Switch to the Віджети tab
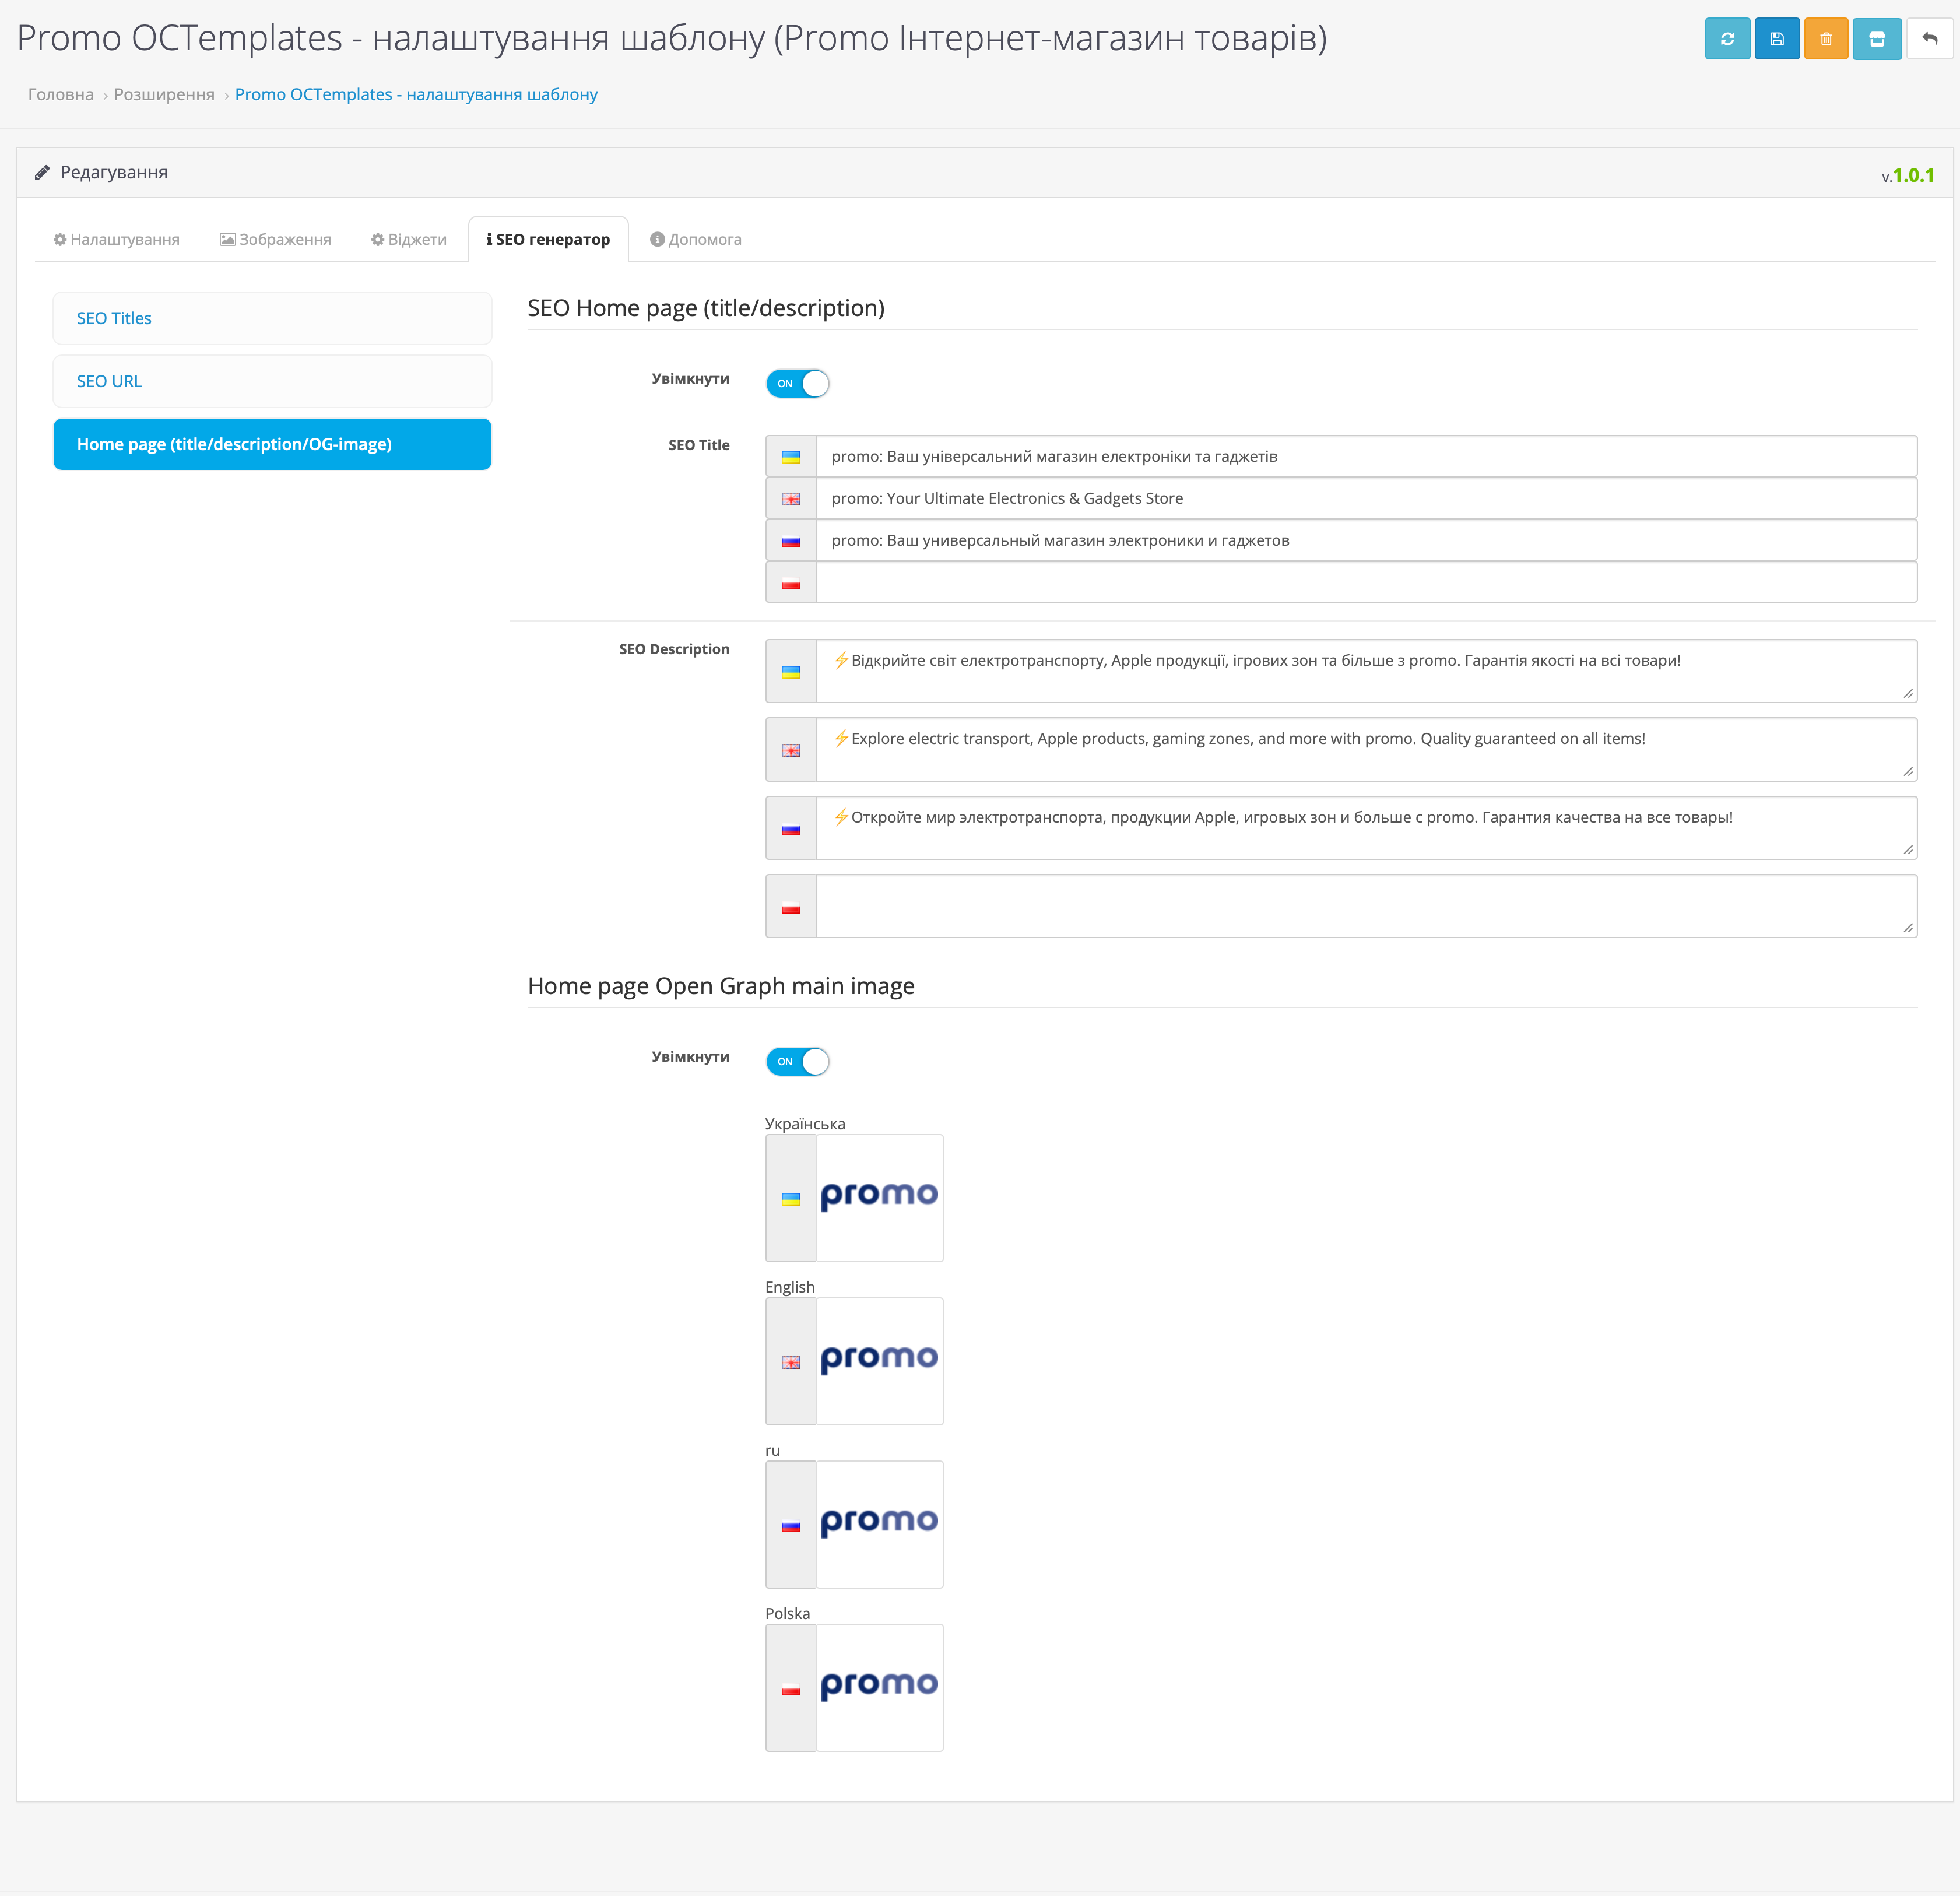 click(408, 239)
